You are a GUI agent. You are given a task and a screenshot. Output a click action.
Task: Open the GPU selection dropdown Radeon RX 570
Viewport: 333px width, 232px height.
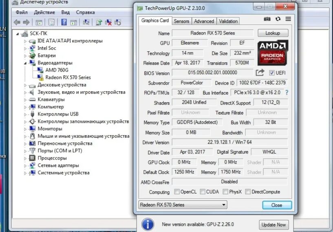[x=183, y=205]
